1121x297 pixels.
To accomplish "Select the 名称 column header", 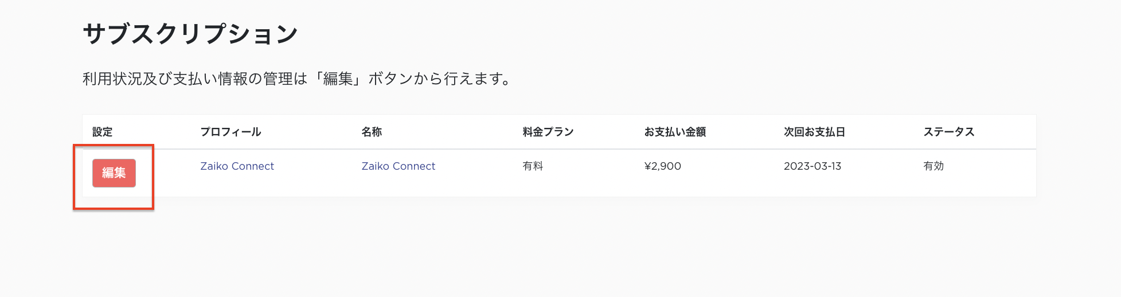I will coord(372,132).
